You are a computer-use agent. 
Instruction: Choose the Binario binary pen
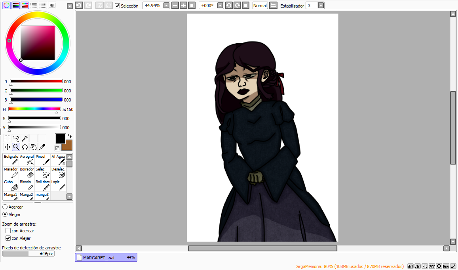[27, 185]
